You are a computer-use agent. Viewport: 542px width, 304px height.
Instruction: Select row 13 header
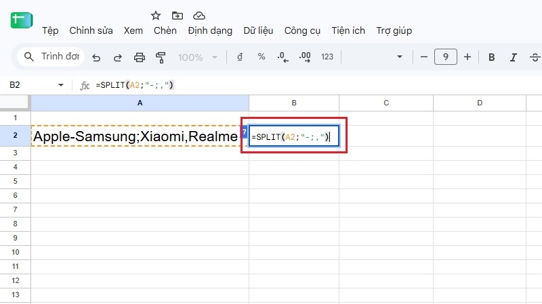(15, 295)
